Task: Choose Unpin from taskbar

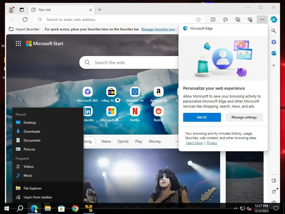Action: click(x=48, y=197)
